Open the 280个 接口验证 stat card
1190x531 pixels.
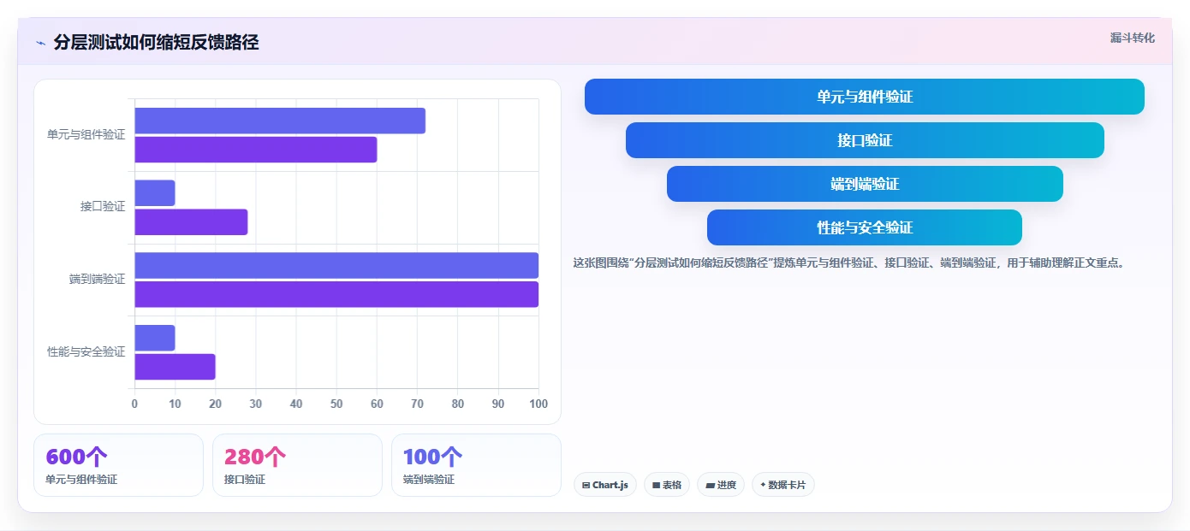(x=297, y=465)
